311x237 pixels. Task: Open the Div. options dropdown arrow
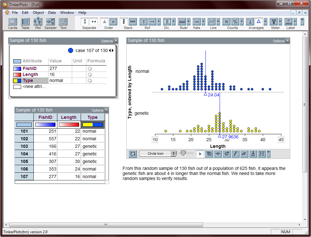[x=174, y=21]
